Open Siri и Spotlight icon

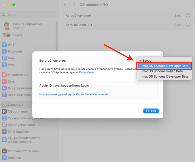[x=4, y=132]
